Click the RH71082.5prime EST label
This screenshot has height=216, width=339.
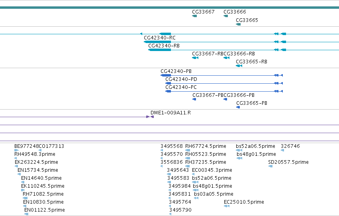(43, 194)
